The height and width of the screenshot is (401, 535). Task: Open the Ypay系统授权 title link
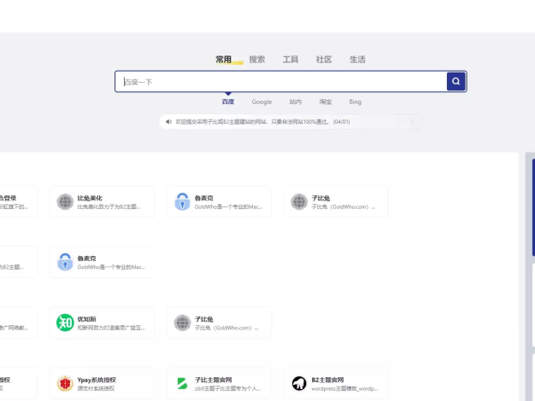[97, 380]
